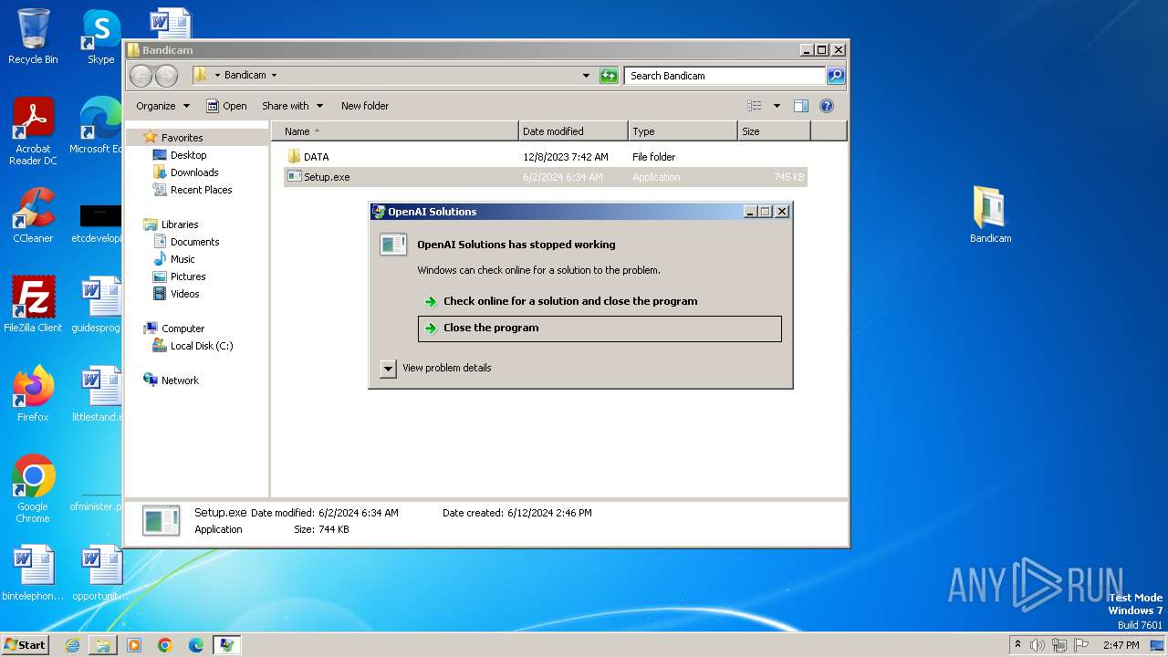Open the address bar history dropdown
The image size is (1168, 657).
tap(586, 76)
